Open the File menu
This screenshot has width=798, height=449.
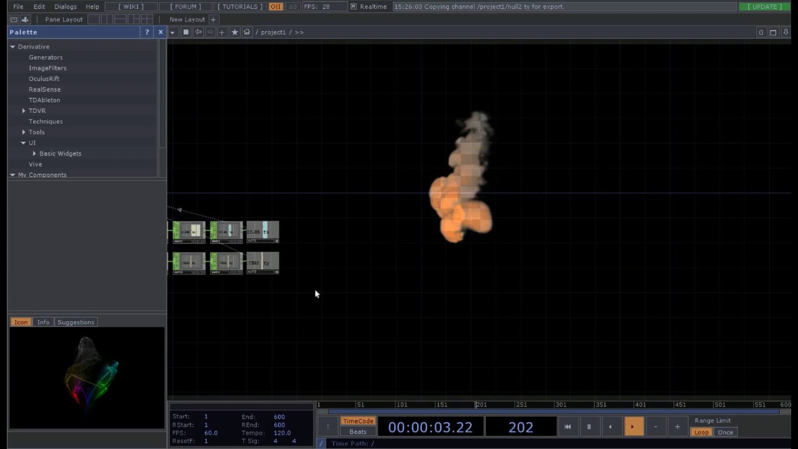pos(18,6)
